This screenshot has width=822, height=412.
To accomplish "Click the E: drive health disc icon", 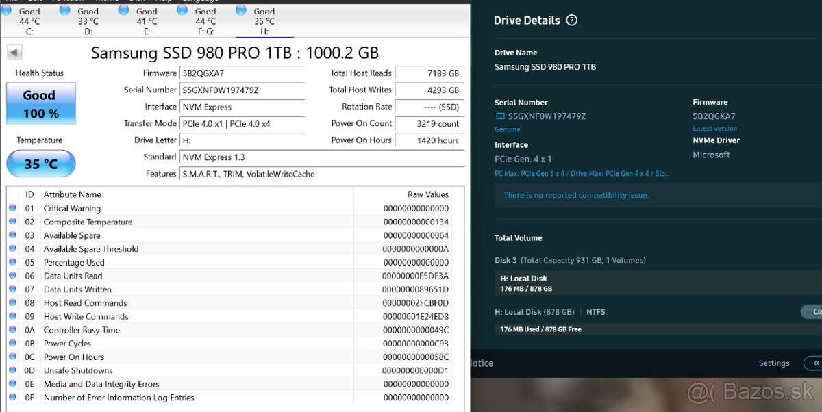I will pos(123,10).
